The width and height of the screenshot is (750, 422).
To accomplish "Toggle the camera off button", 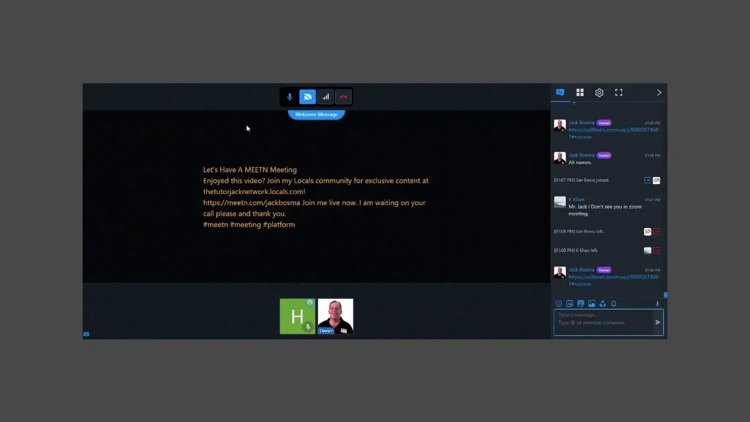I will pyautogui.click(x=308, y=97).
